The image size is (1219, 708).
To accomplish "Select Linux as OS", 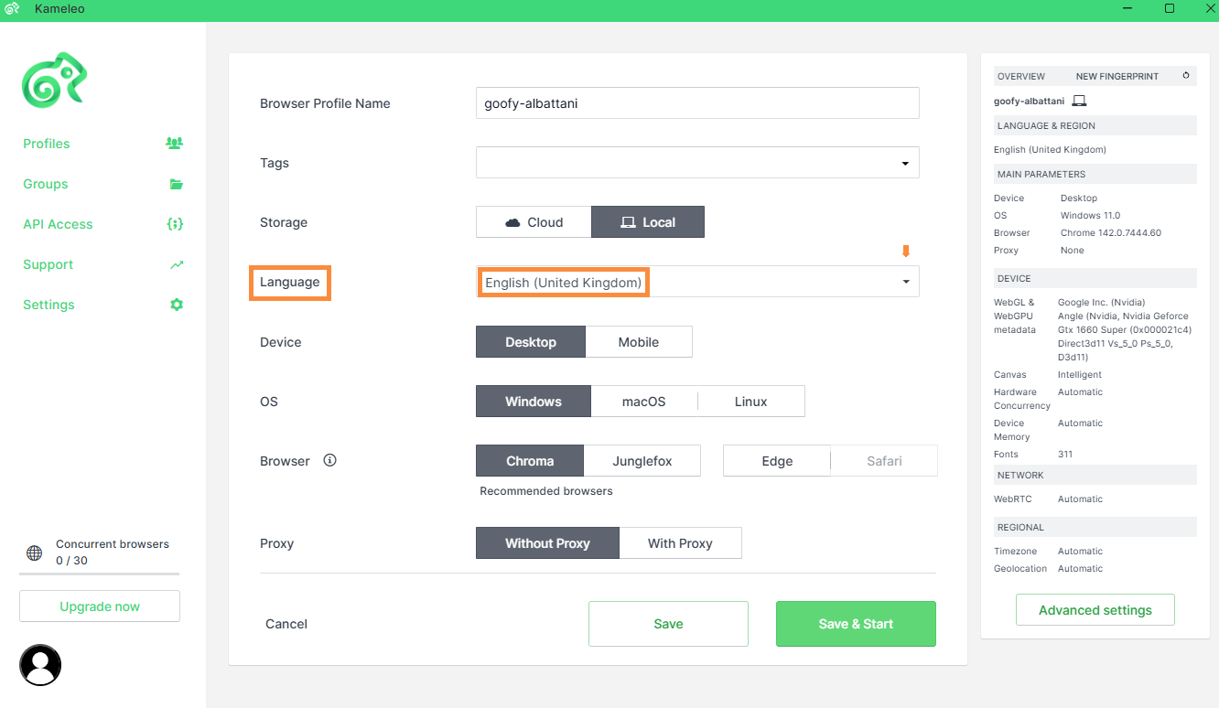I will pyautogui.click(x=751, y=402).
